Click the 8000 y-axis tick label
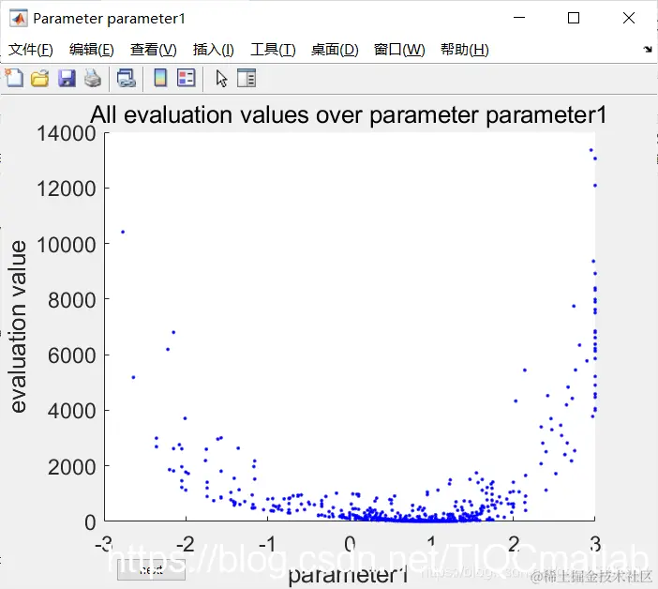The image size is (658, 589). click(72, 300)
